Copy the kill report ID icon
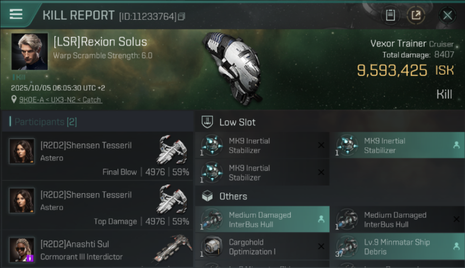This screenshot has height=268, width=465. pos(182,16)
